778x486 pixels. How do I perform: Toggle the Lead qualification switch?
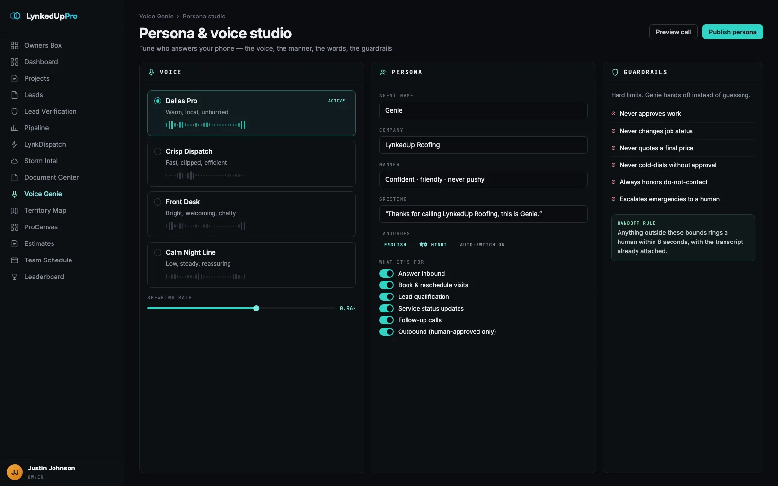pyautogui.click(x=387, y=297)
